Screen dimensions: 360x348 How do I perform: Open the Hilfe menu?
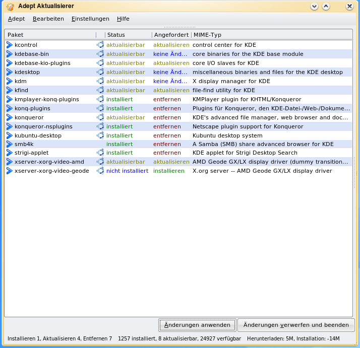pyautogui.click(x=123, y=19)
